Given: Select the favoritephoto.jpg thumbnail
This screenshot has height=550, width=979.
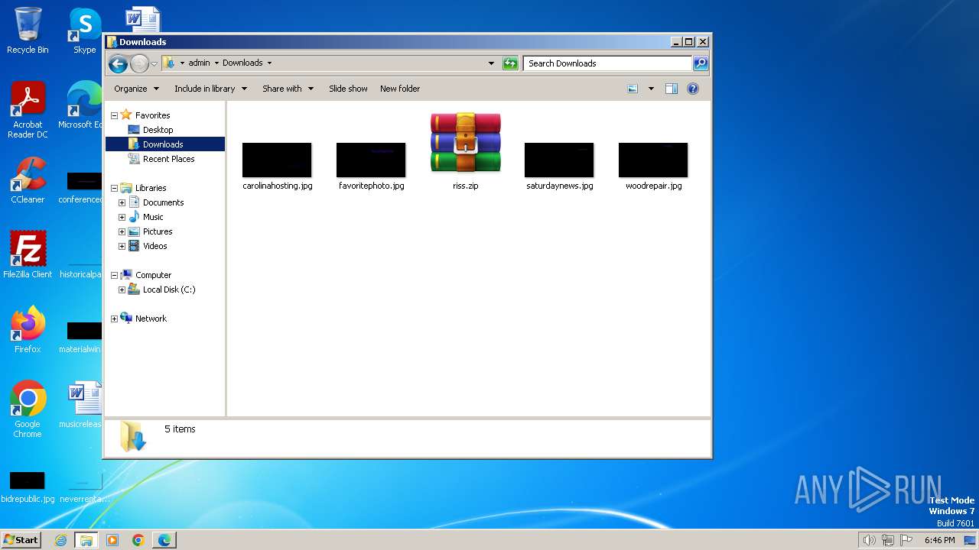Looking at the screenshot, I should (371, 160).
